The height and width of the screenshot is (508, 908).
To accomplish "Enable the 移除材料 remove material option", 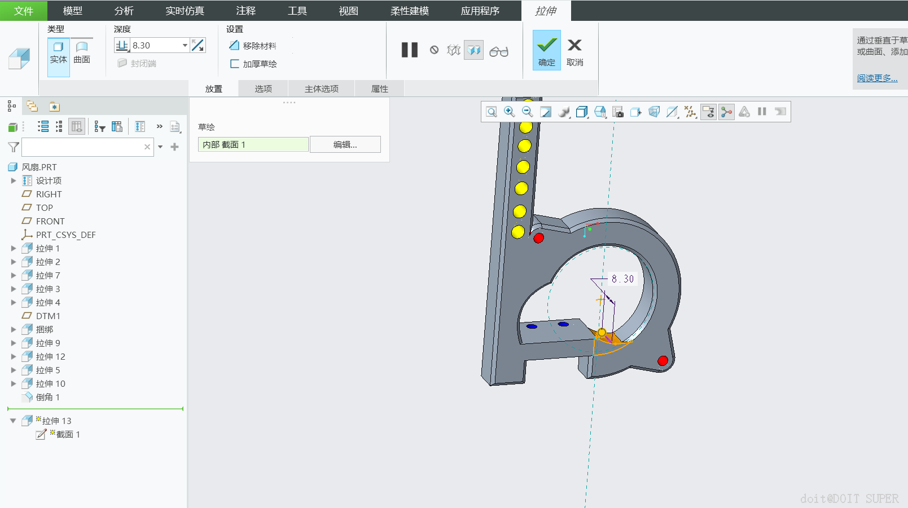I will click(x=252, y=46).
